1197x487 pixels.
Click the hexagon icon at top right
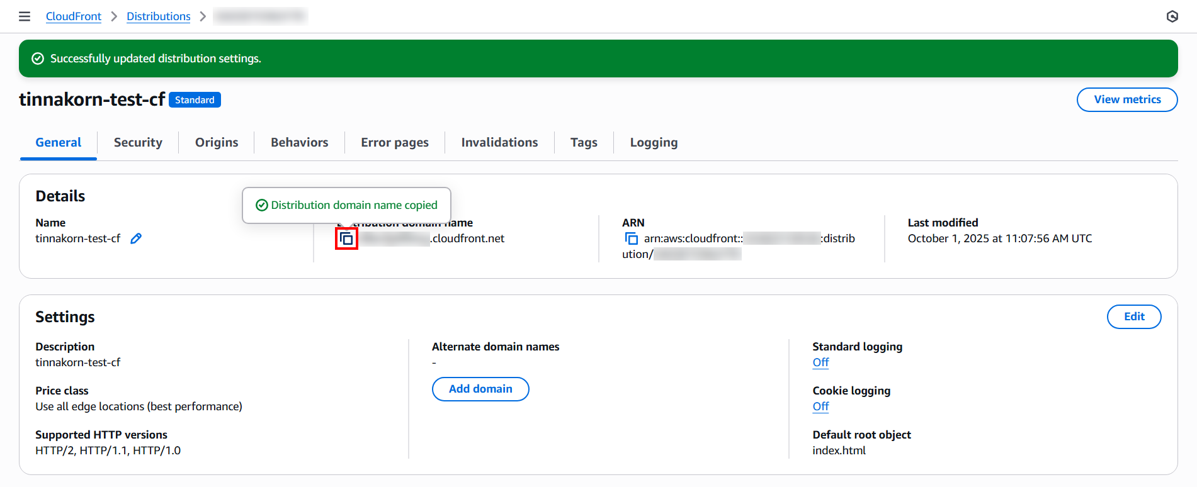click(1172, 16)
